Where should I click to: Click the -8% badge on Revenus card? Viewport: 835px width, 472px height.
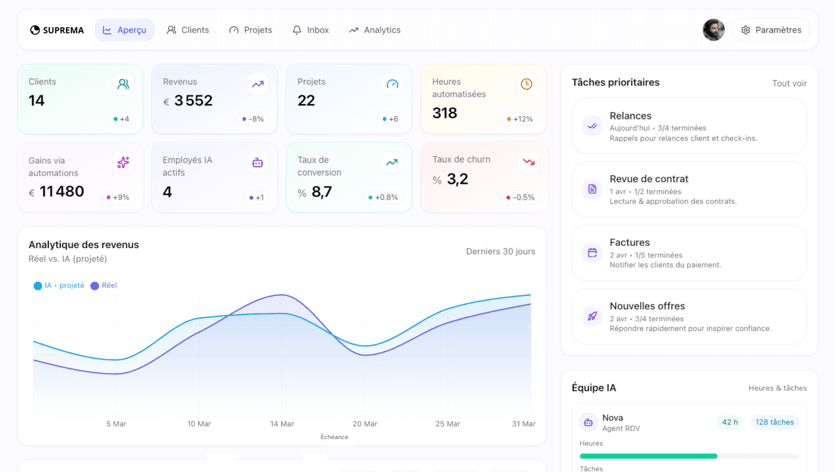(253, 119)
